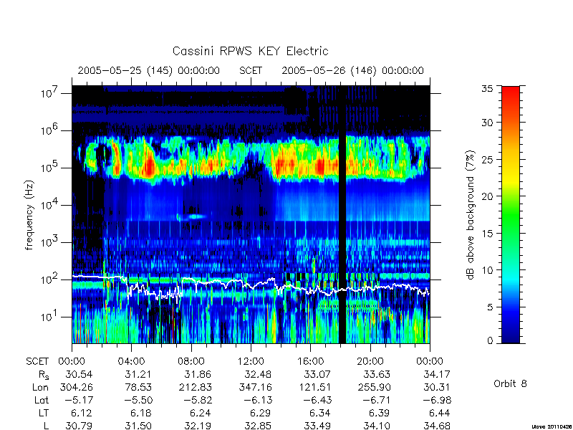
Task: Click the 'dB above background (7%)' label
Action: [x=471, y=215]
